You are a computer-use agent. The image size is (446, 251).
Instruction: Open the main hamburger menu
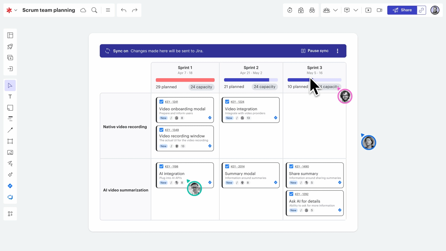[108, 10]
